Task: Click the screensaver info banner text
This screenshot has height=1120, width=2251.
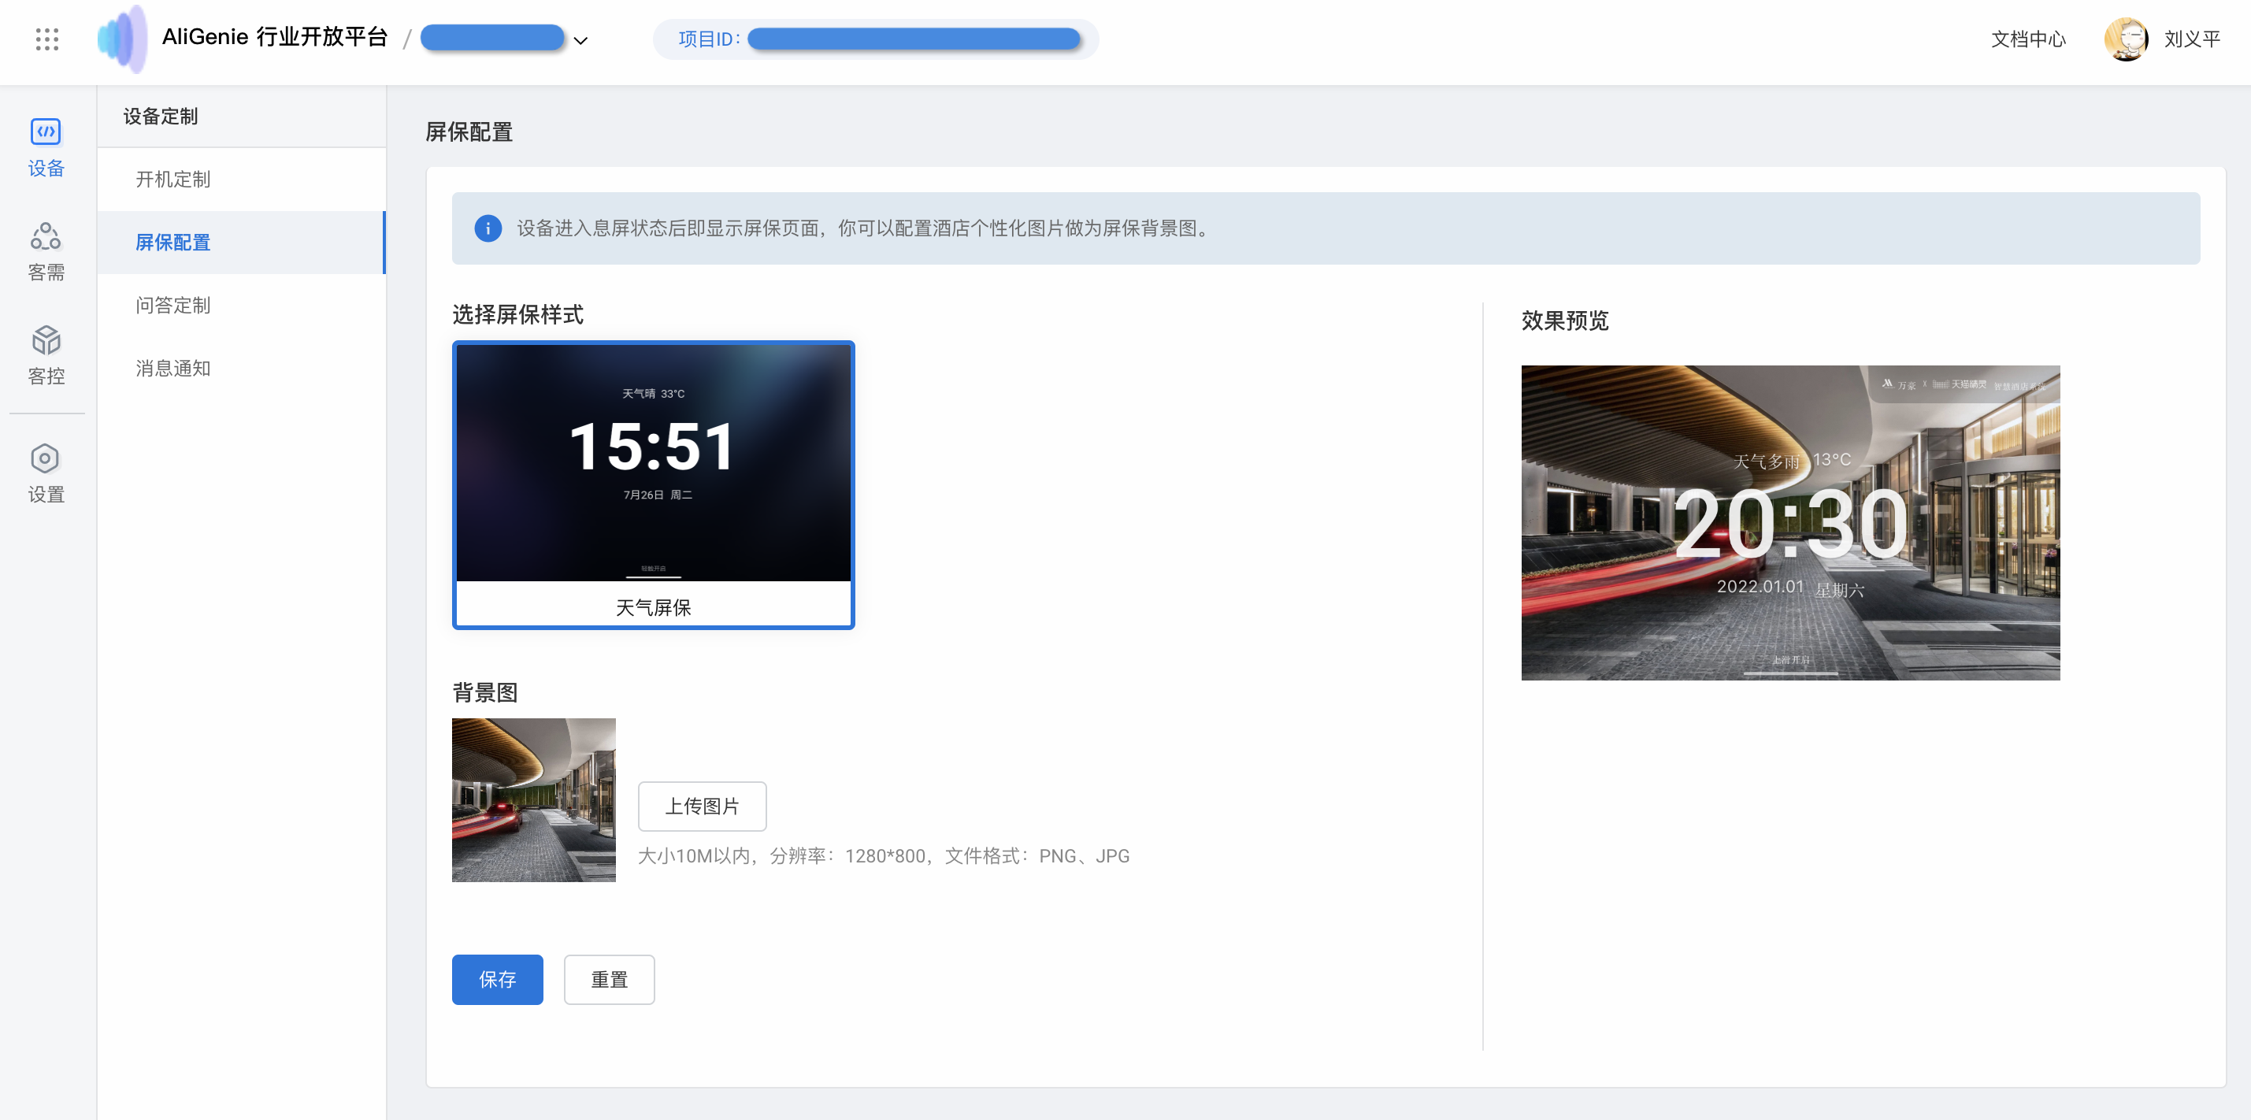Action: (x=864, y=229)
